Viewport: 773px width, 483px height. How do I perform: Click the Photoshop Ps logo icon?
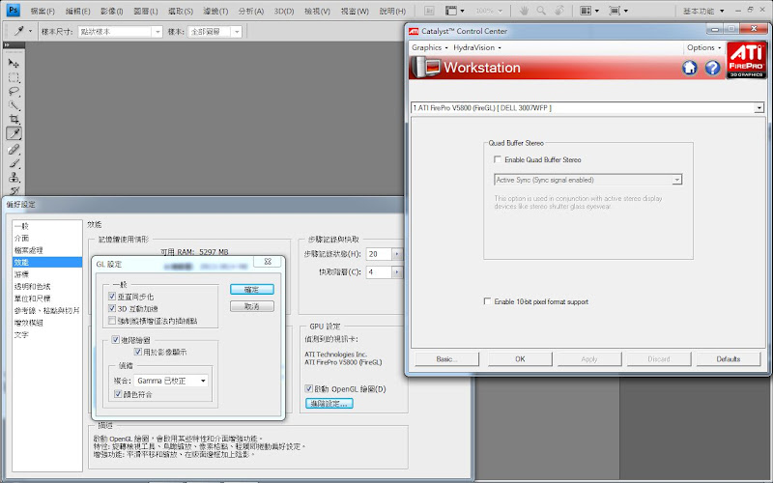click(14, 10)
